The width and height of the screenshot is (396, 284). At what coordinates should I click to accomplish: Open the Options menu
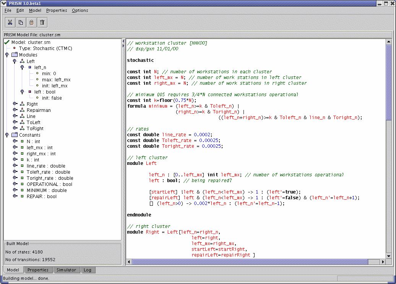pos(80,10)
